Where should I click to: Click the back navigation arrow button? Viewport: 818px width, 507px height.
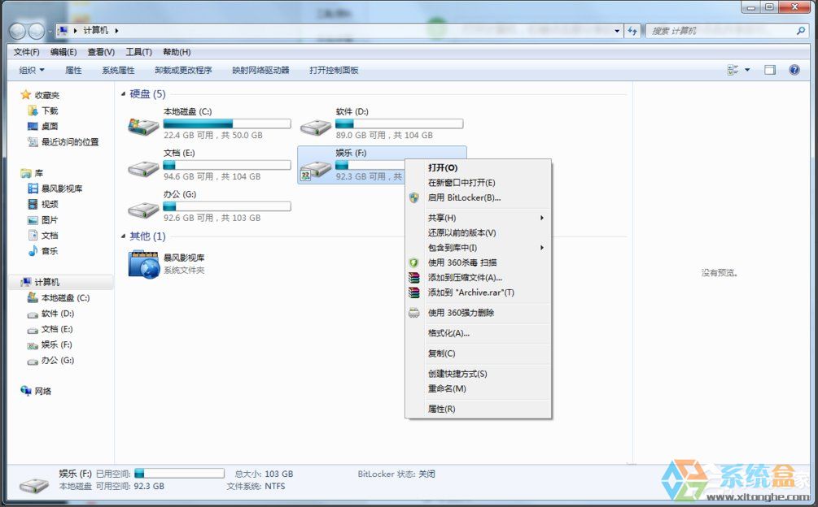coord(17,31)
